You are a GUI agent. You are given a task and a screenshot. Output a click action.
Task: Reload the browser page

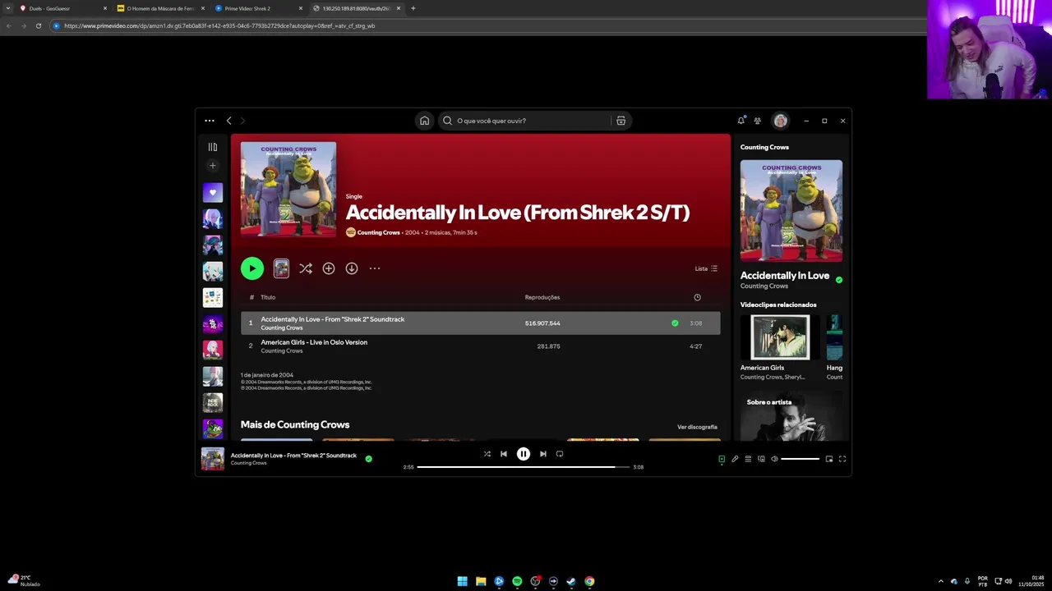point(38,25)
